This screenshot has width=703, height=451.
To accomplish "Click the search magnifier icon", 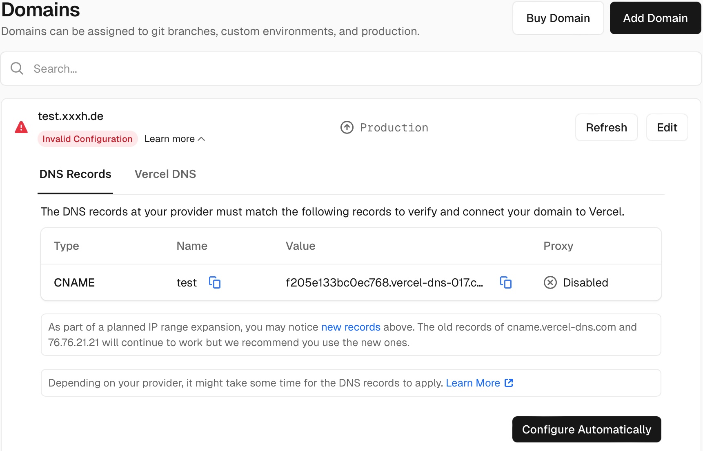I will [x=17, y=68].
